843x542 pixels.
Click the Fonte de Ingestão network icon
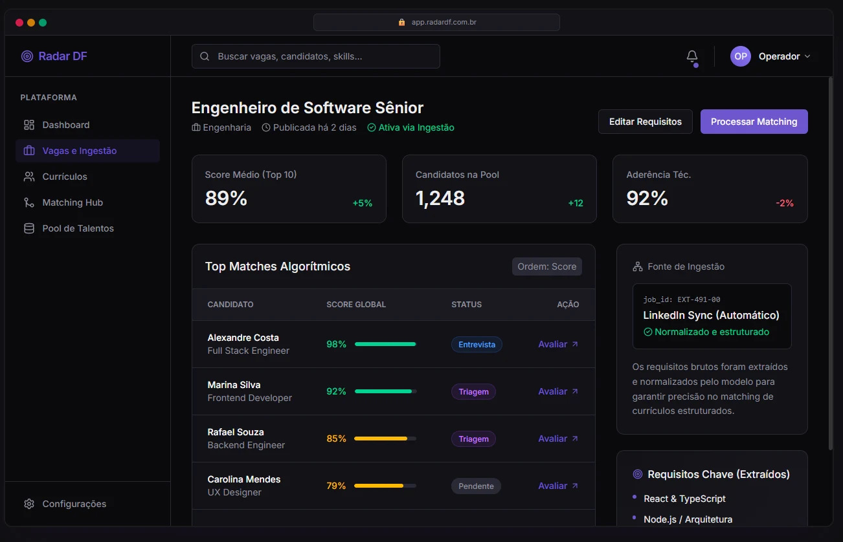tap(638, 266)
